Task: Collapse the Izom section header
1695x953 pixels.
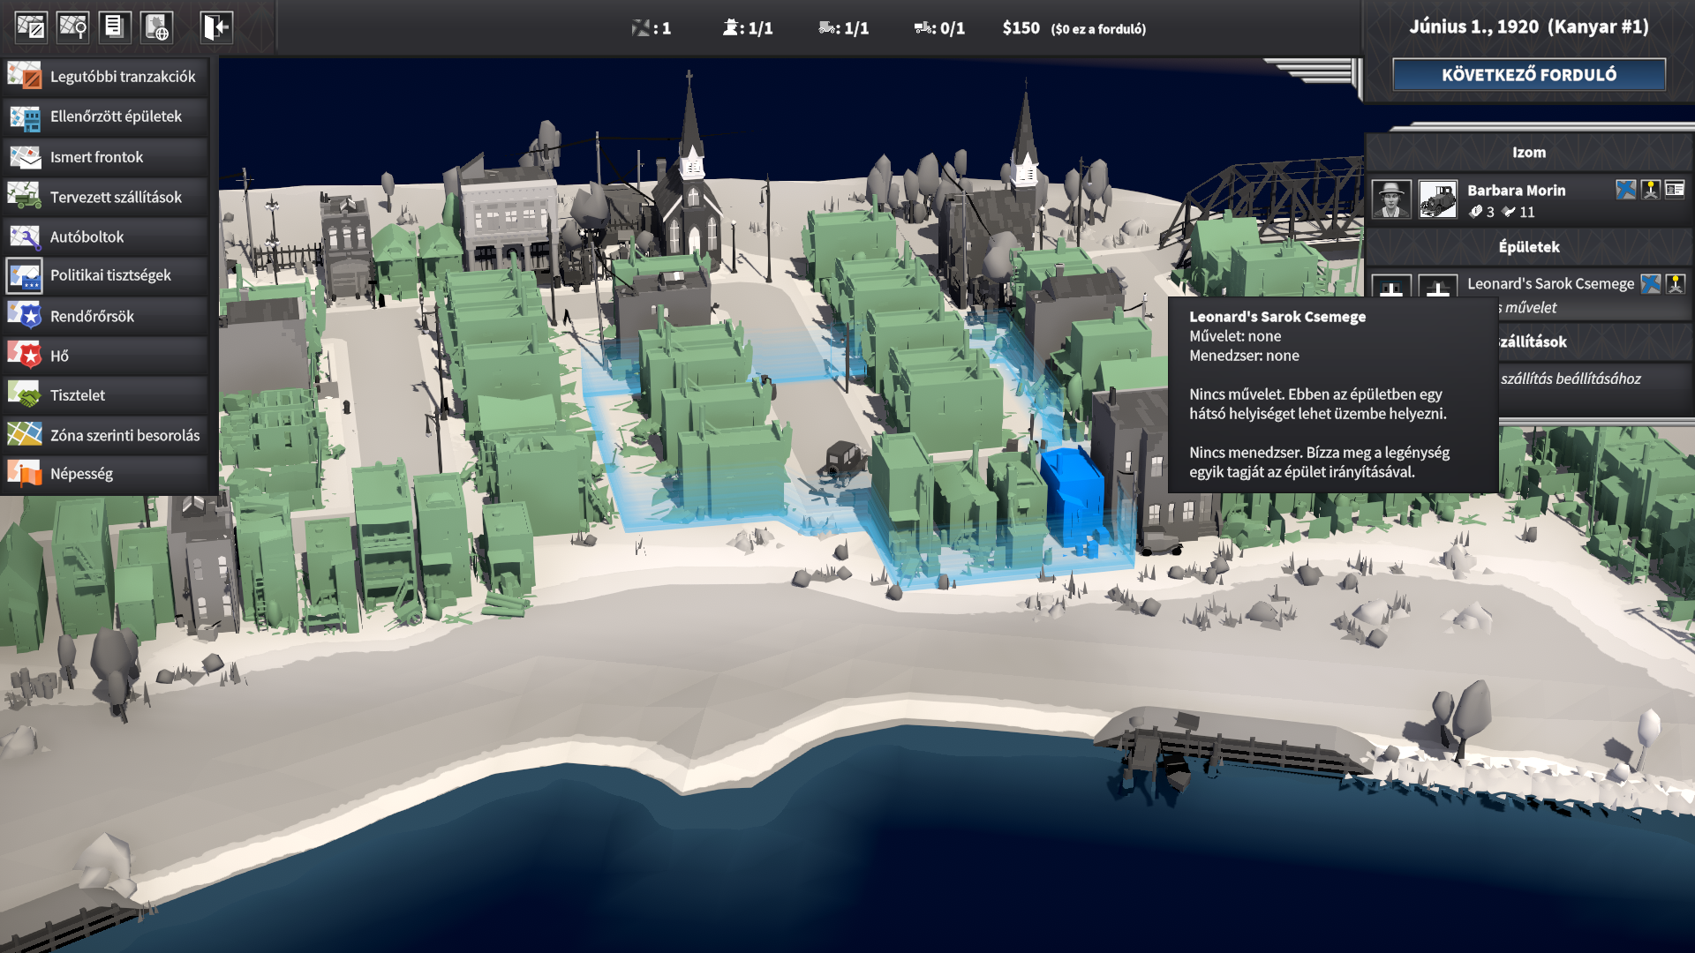Action: point(1528,153)
